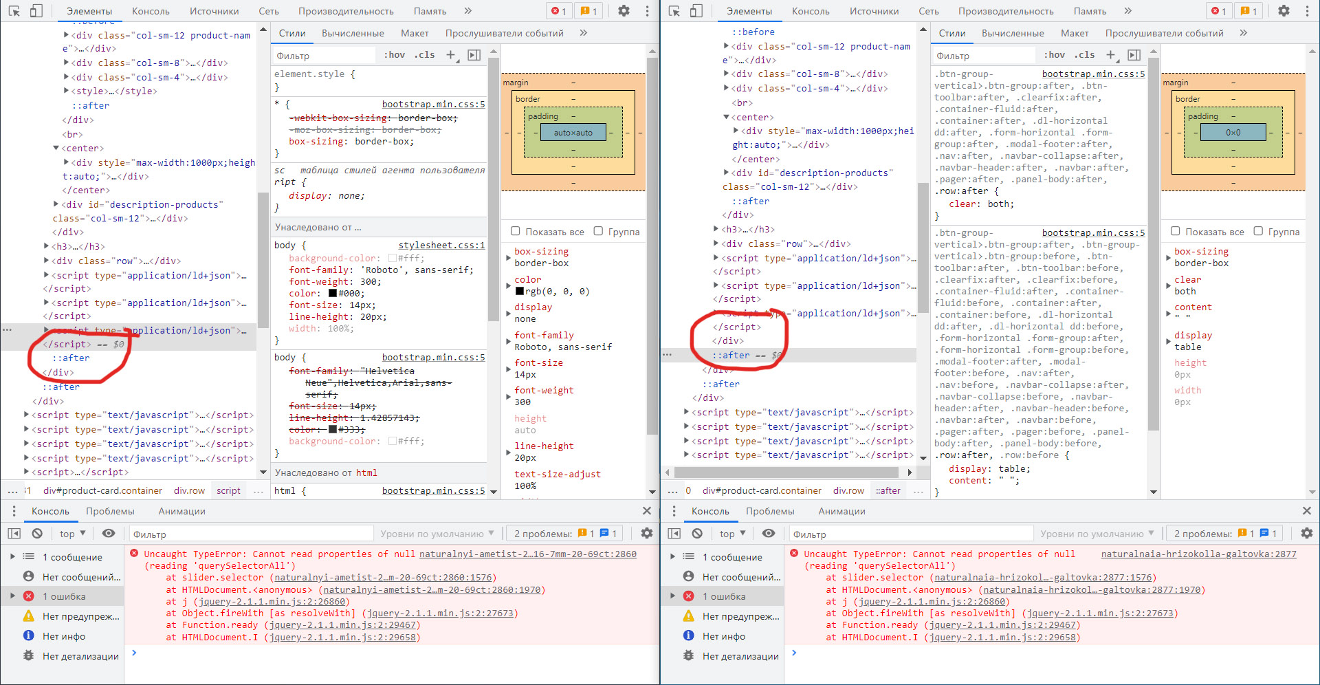Click #000 color swatch in left body rule
1320x685 pixels.
pyautogui.click(x=333, y=293)
